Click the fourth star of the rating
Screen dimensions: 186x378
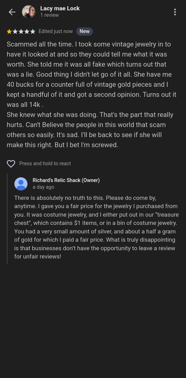(x=27, y=31)
